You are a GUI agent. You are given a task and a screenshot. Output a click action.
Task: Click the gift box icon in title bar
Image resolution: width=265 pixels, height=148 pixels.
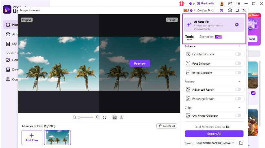pos(182,3)
